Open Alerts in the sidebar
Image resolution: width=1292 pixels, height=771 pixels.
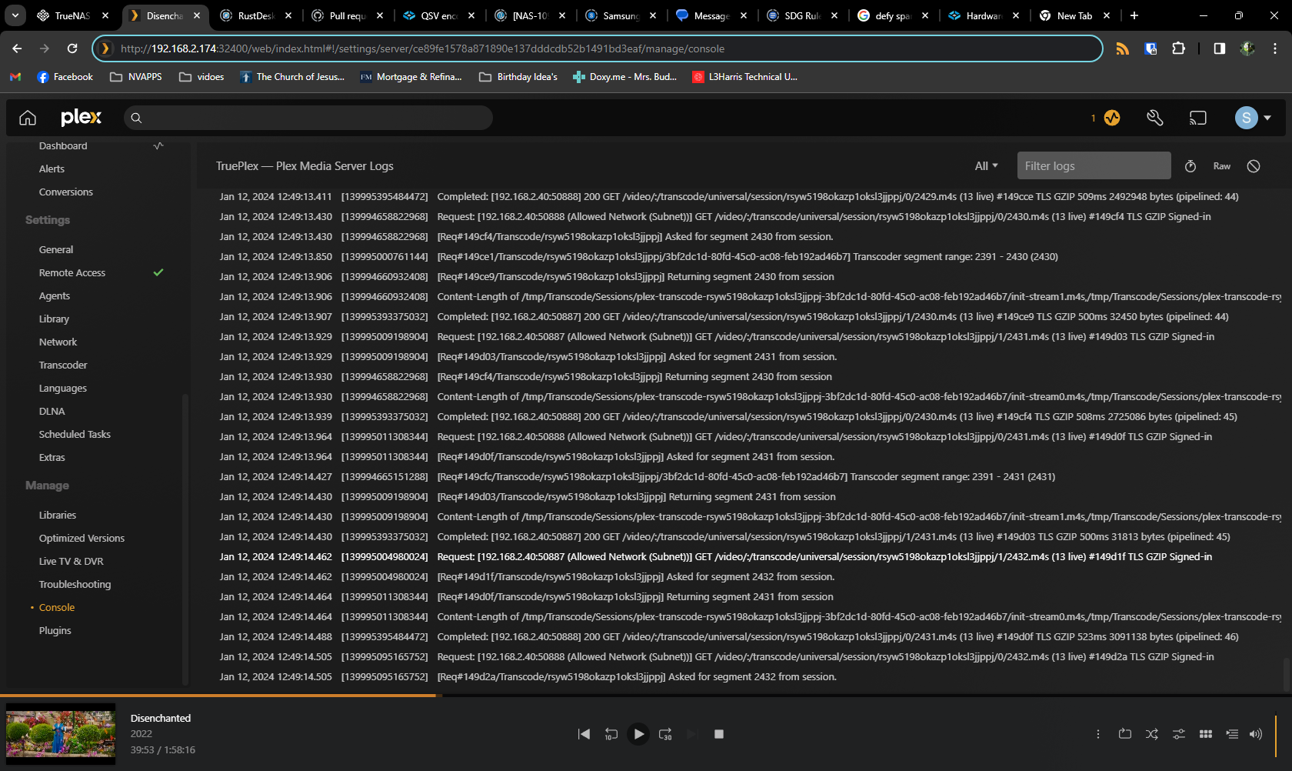point(52,169)
